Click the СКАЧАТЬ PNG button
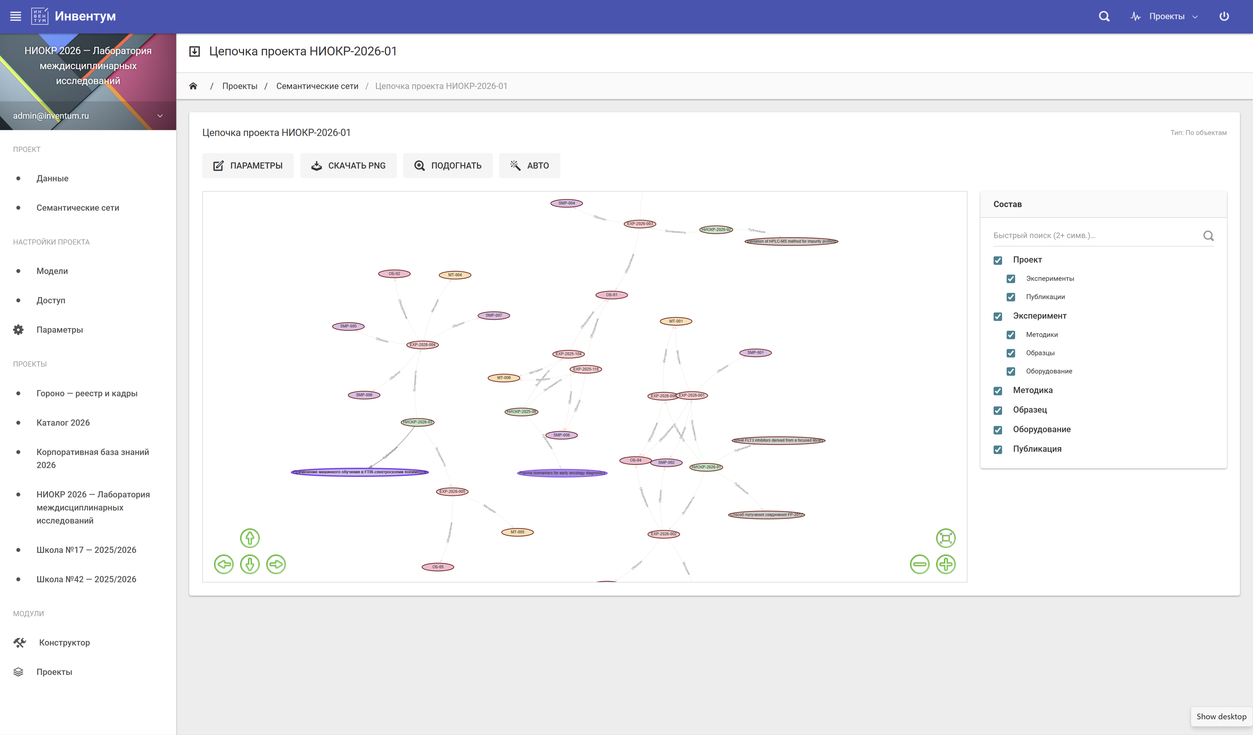The height and width of the screenshot is (735, 1253). click(x=348, y=165)
